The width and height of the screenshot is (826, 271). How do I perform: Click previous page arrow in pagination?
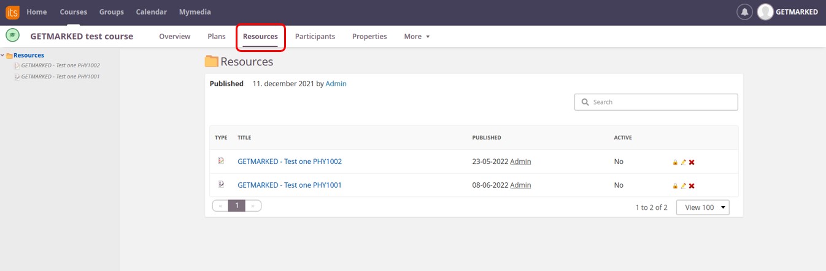[x=220, y=206]
